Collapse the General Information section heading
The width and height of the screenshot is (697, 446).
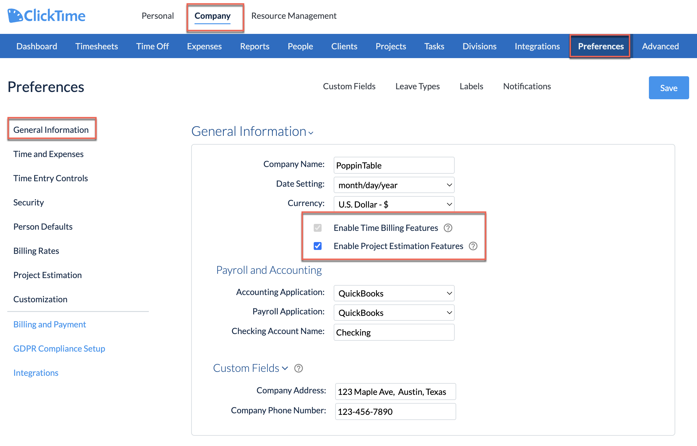252,132
